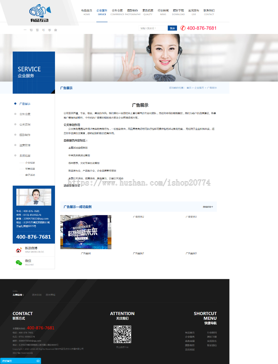Open the 联系我们 CONTACT menu item

click(209, 12)
